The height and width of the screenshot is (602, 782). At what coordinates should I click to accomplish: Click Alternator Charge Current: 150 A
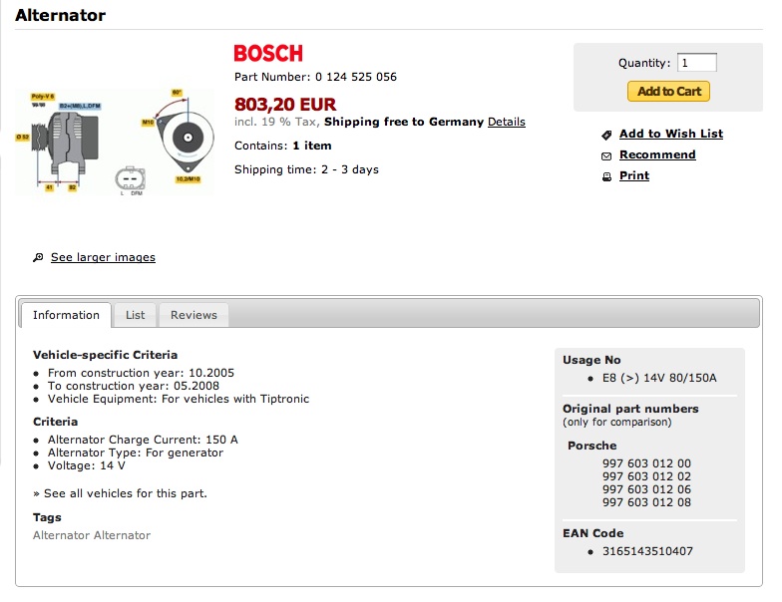coord(143,440)
